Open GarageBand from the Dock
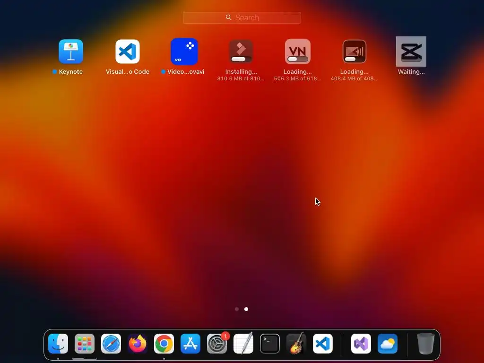484x363 pixels. (296, 344)
